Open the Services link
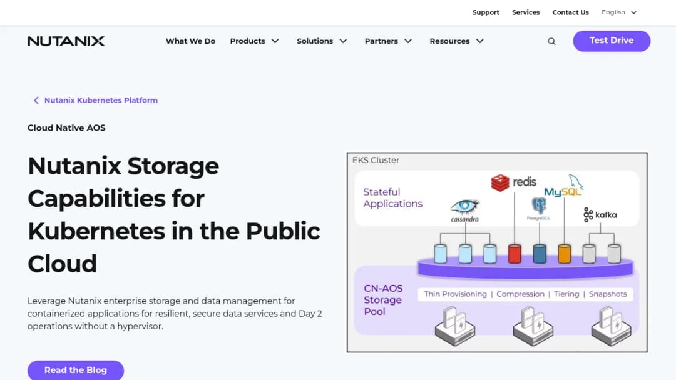 pyautogui.click(x=526, y=12)
